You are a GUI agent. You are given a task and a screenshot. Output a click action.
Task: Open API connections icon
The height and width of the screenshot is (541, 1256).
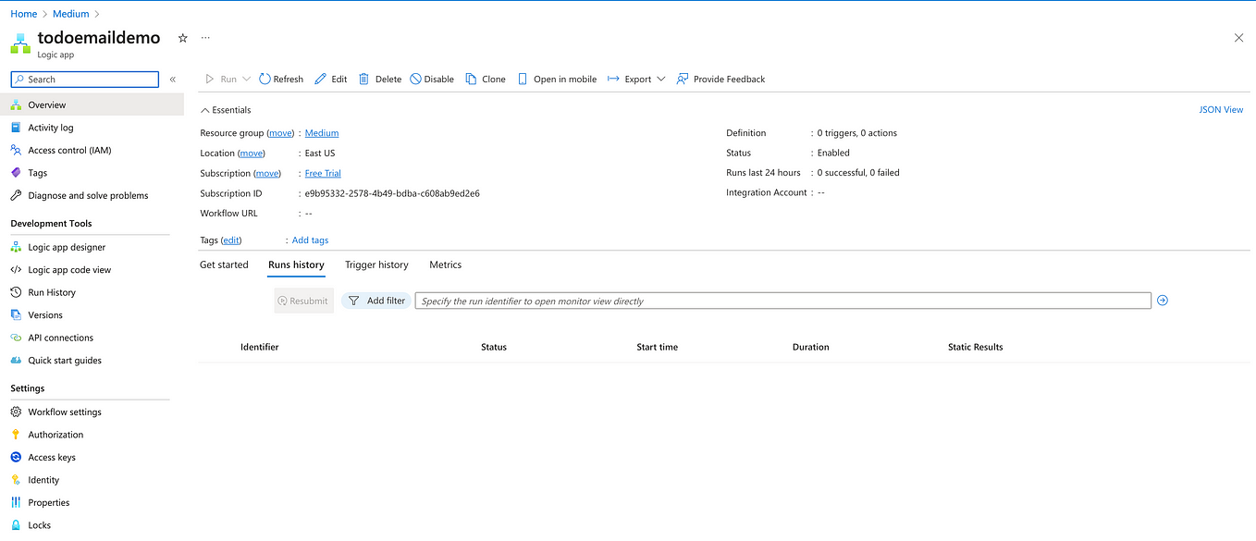16,338
